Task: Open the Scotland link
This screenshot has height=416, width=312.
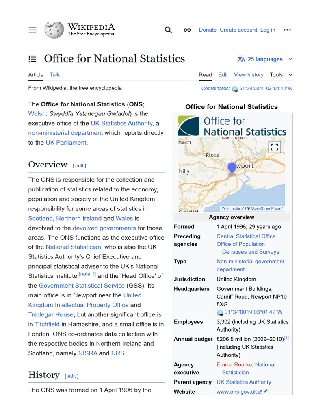Action: 41,218
